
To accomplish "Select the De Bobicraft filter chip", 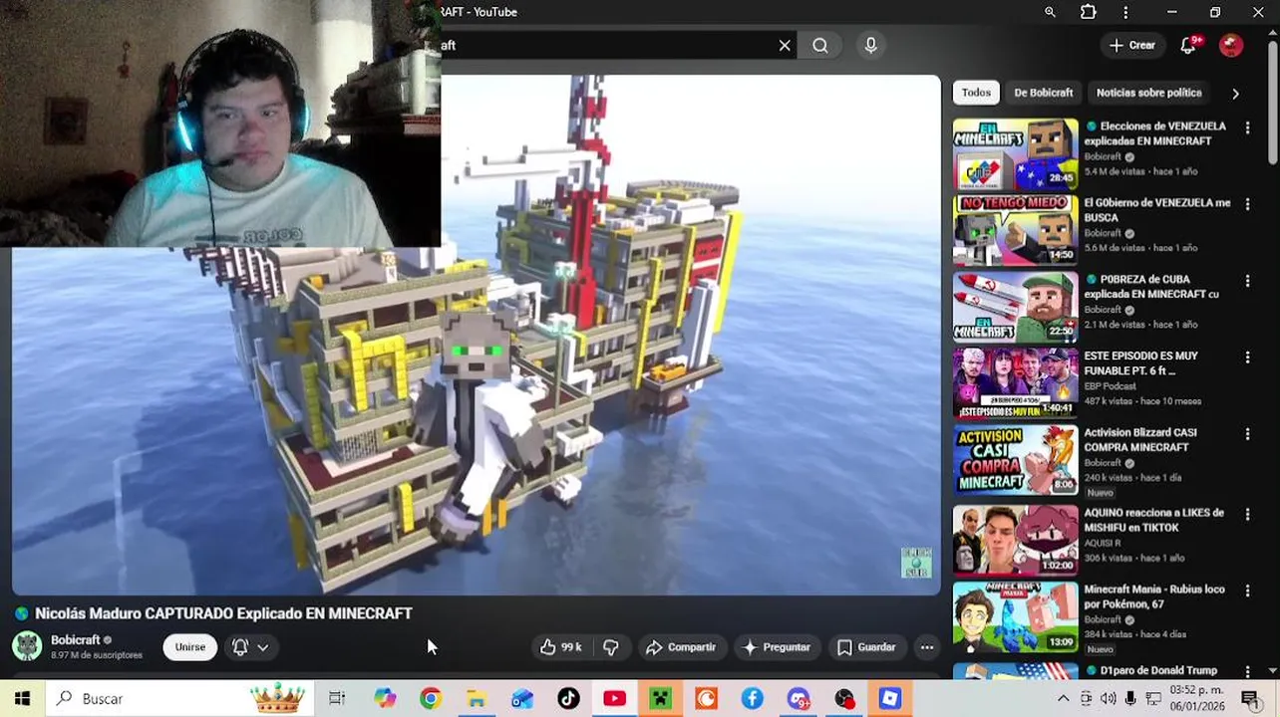I will (x=1044, y=93).
